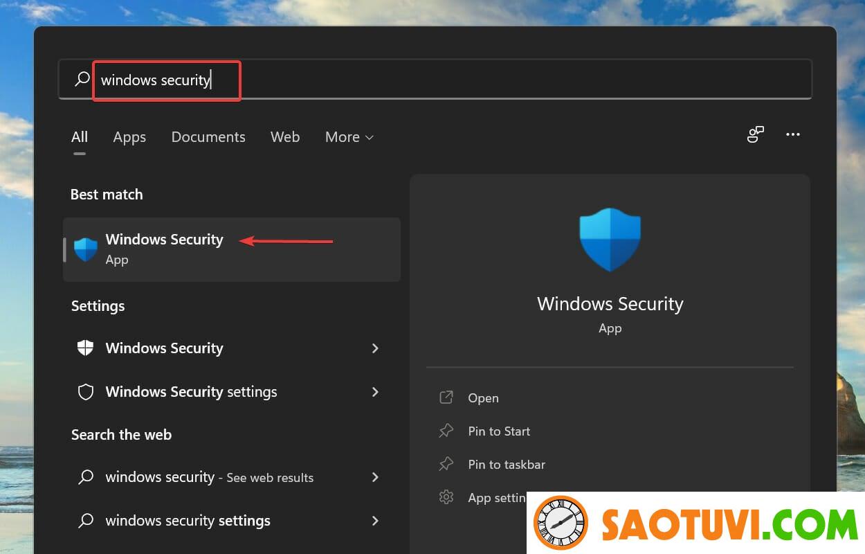Viewport: 865px width, 554px height.
Task: Click the 'Search the web' heading
Action: pyautogui.click(x=121, y=435)
